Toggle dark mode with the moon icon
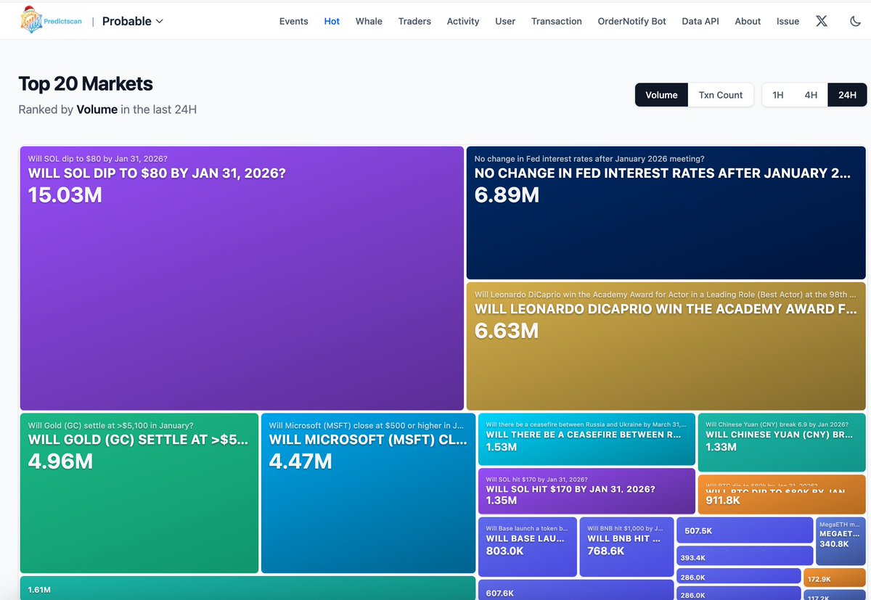 click(855, 21)
